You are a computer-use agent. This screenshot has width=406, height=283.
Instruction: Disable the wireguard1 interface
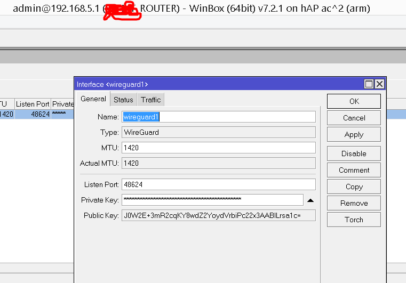(x=354, y=153)
